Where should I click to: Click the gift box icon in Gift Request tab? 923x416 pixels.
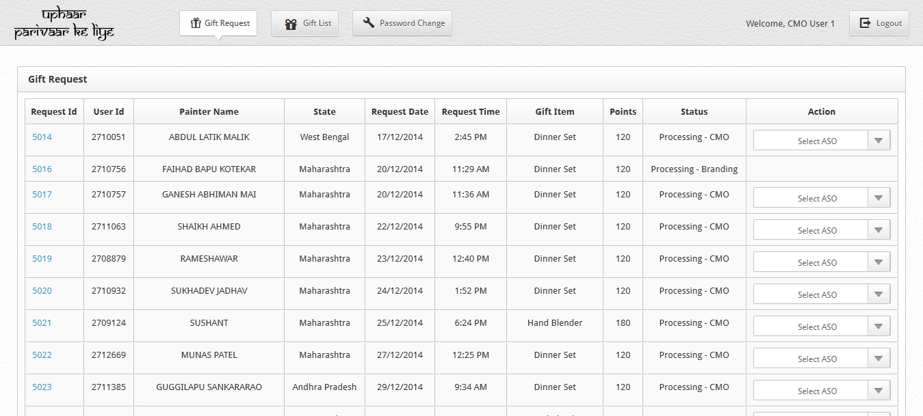tap(196, 23)
